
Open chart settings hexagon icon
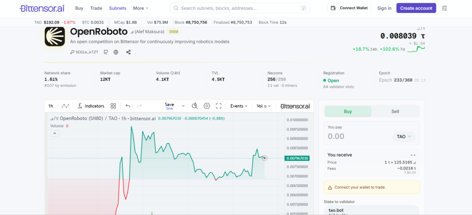click(x=206, y=106)
